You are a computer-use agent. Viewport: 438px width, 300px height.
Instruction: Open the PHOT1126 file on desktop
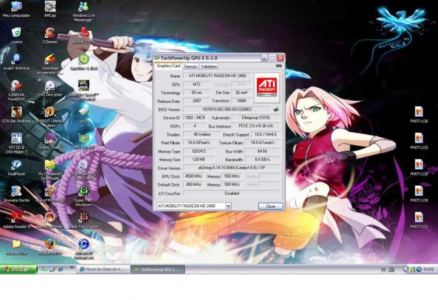click(x=419, y=112)
